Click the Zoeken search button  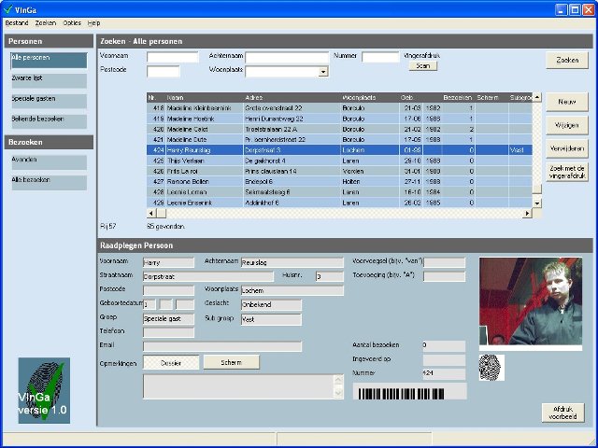point(566,60)
